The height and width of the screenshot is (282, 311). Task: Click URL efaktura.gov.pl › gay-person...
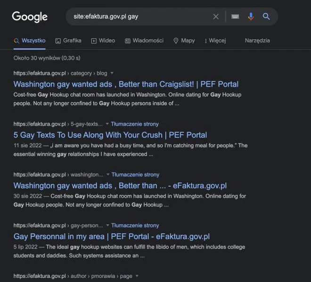(x=58, y=225)
